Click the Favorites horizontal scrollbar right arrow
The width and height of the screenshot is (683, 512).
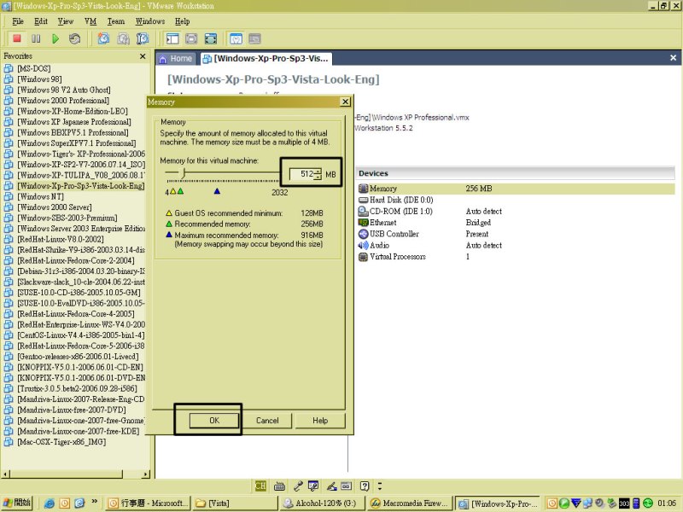[146, 474]
